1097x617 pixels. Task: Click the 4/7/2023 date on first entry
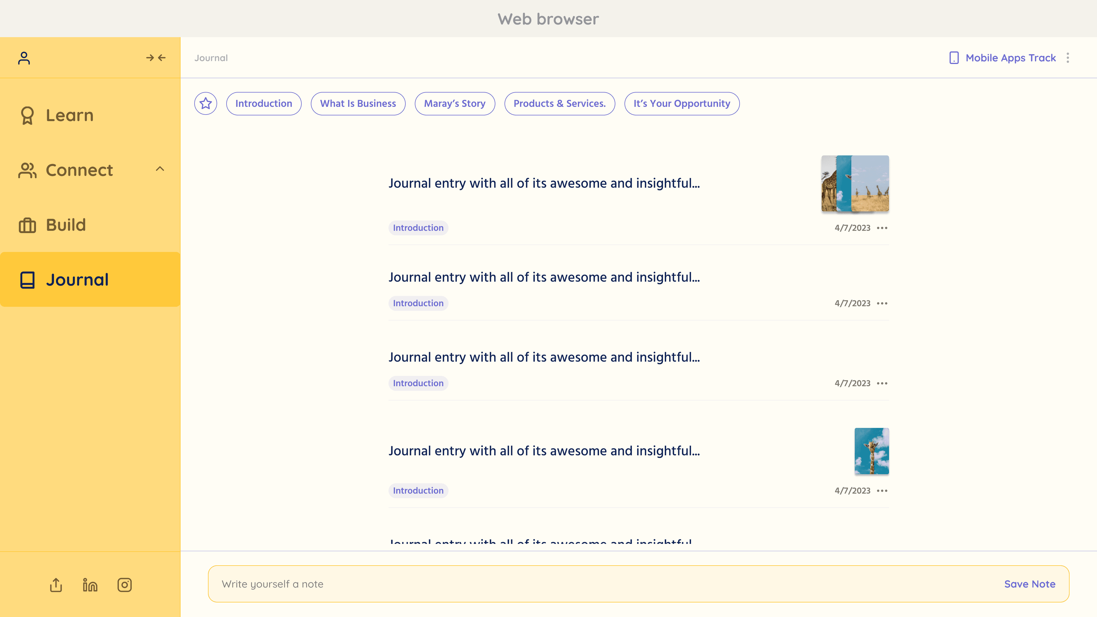(x=852, y=228)
